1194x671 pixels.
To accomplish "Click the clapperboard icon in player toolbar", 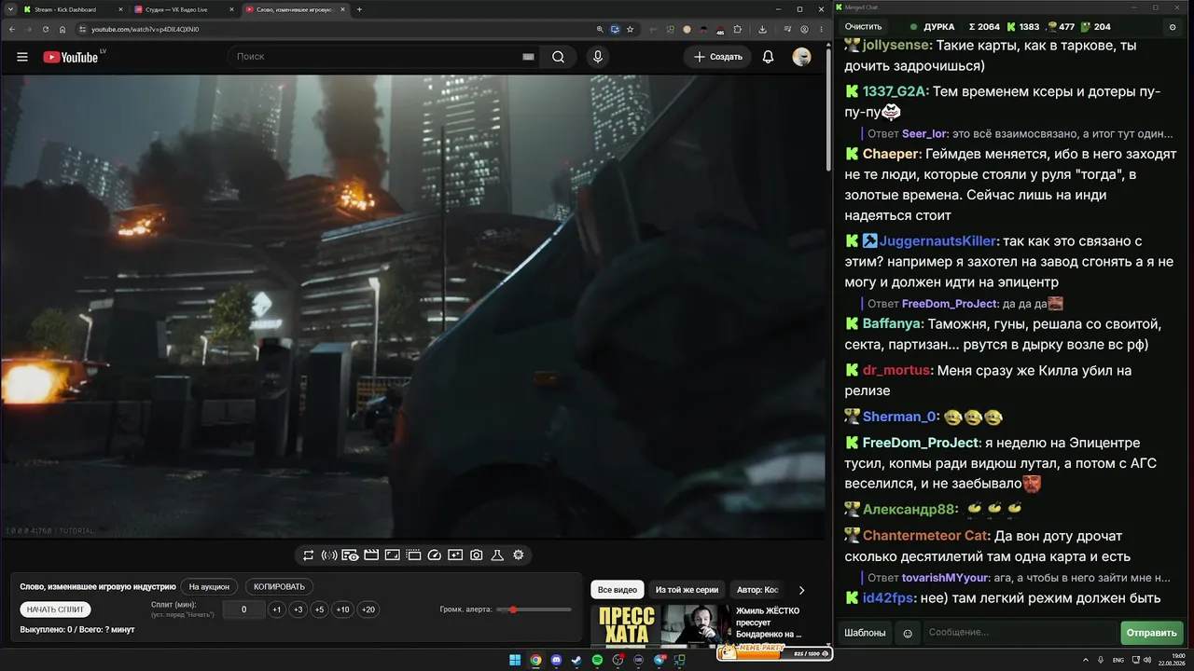I will [371, 555].
